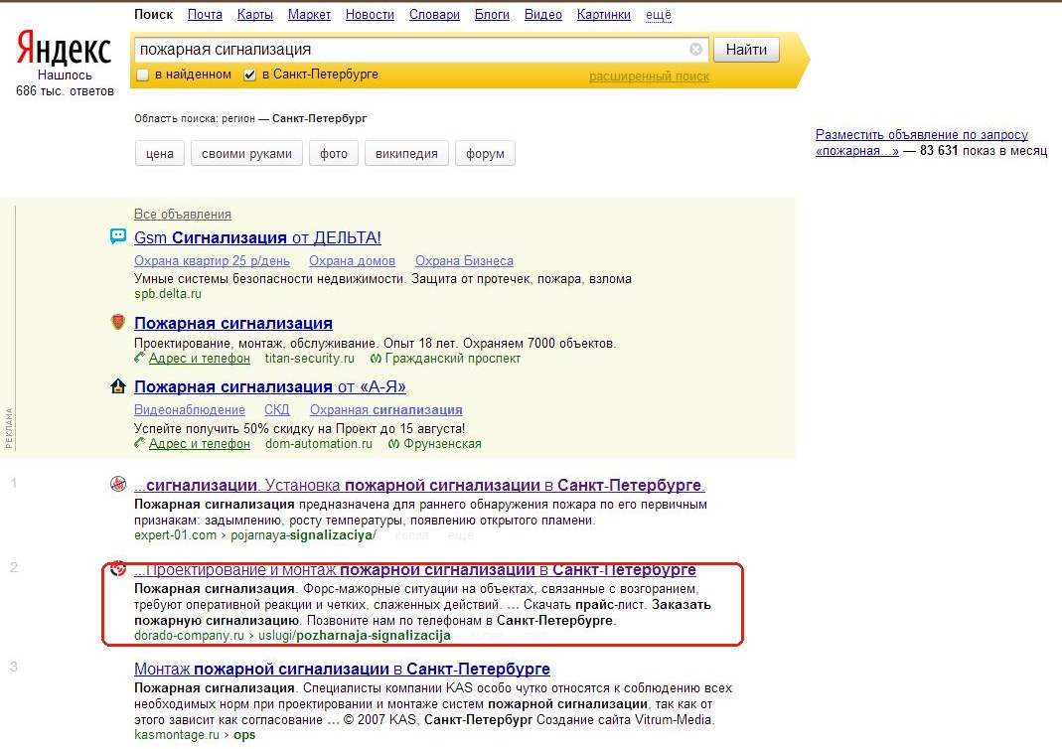The image size is (1062, 749).
Task: Click the house favicon of the «А-Я» ad
Action: (118, 386)
